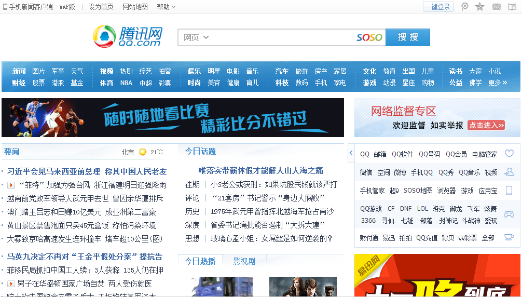Switch to the 今日热播 tab
This screenshot has width=522, height=297.
pyautogui.click(x=200, y=261)
